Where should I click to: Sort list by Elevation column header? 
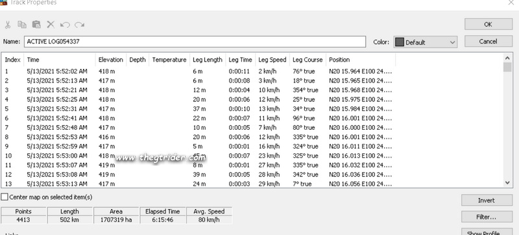pos(110,60)
